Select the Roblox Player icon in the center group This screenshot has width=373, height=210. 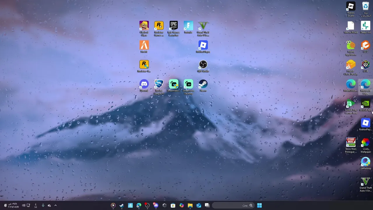[203, 47]
